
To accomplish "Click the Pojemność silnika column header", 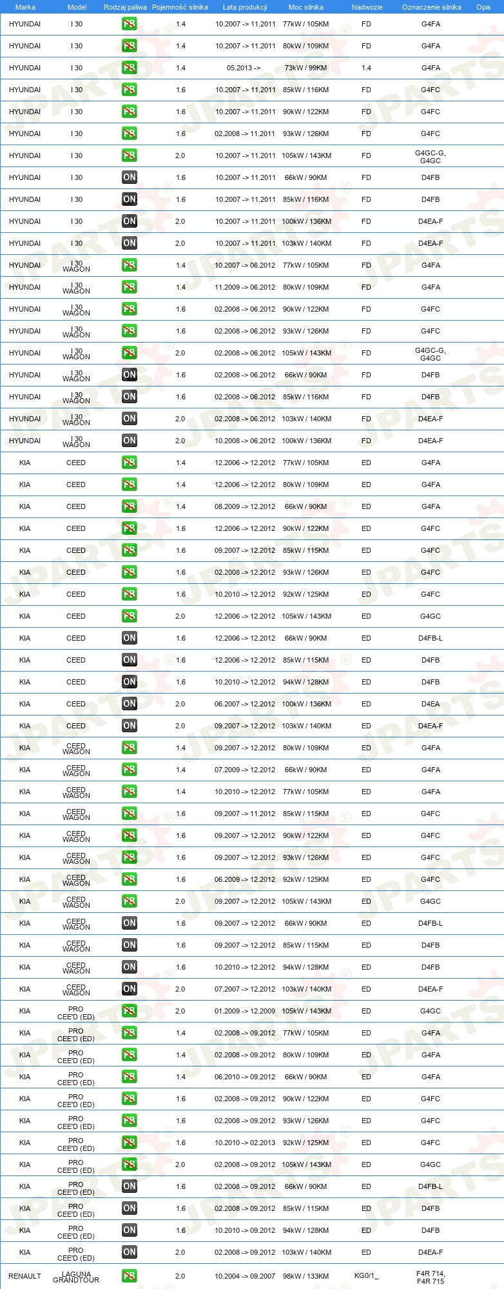I will point(180,7).
